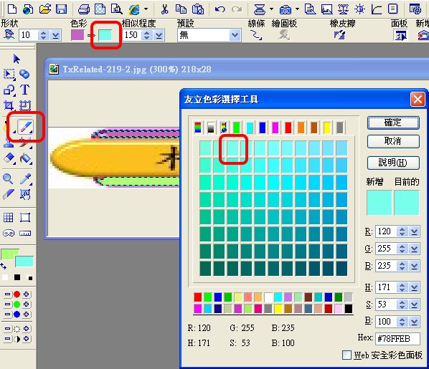Click the Open folder icon
Image resolution: width=429 pixels, height=369 pixels.
tap(45, 9)
